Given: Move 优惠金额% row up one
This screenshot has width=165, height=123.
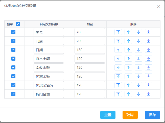Looking at the screenshot, I should [x=128, y=85].
